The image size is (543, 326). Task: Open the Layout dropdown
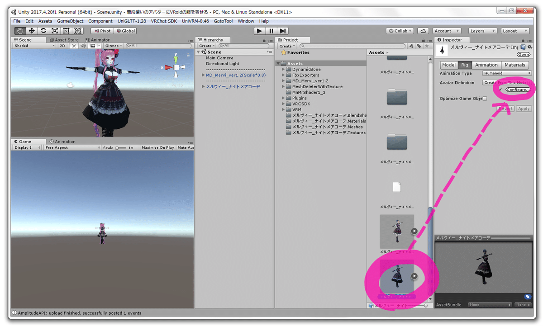click(515, 31)
